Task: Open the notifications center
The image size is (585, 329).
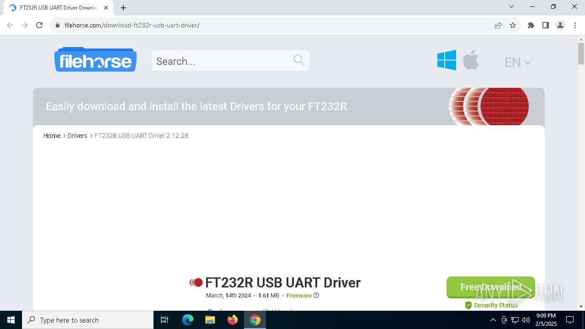Action: pos(570,320)
